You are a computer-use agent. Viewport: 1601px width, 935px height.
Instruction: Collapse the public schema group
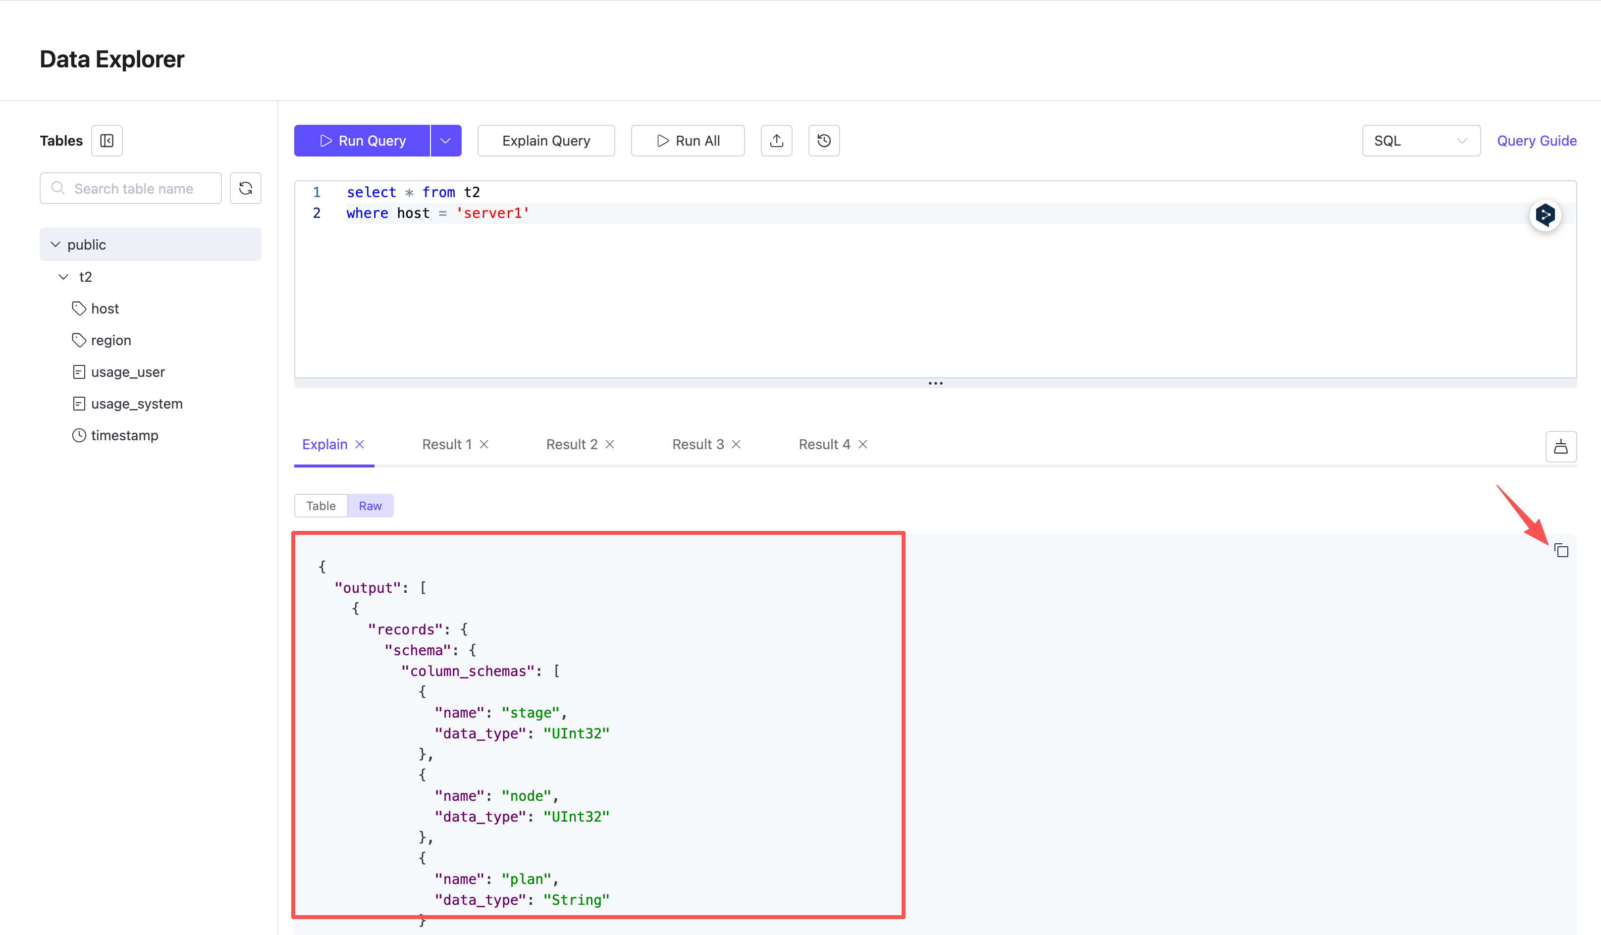tap(55, 244)
